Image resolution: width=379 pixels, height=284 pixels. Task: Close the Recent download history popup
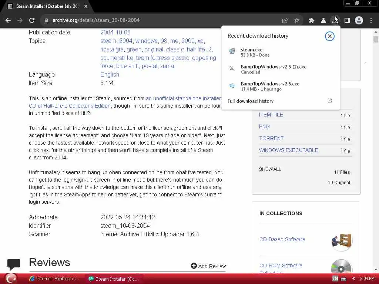click(x=329, y=36)
